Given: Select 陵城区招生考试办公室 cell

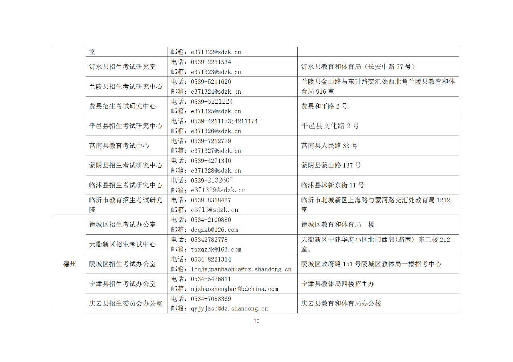Looking at the screenshot, I should click(127, 264).
